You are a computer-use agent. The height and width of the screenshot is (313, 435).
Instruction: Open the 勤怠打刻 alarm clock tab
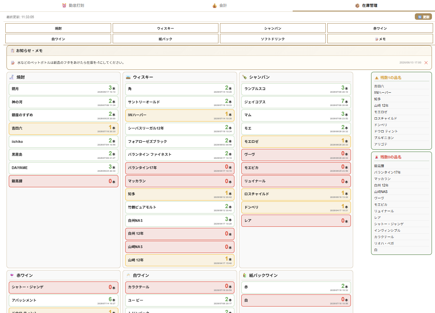73,6
